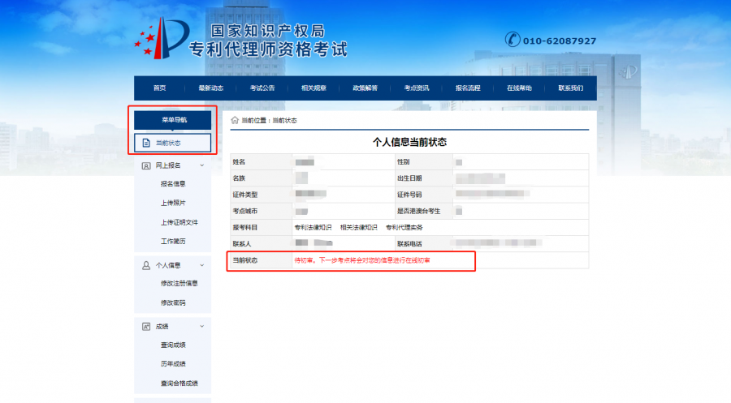Select 当前状态 in the sidebar menu

coord(172,143)
